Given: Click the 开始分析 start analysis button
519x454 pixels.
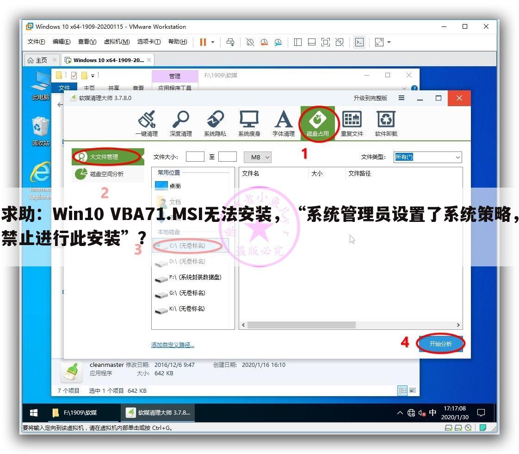Looking at the screenshot, I should (x=440, y=344).
